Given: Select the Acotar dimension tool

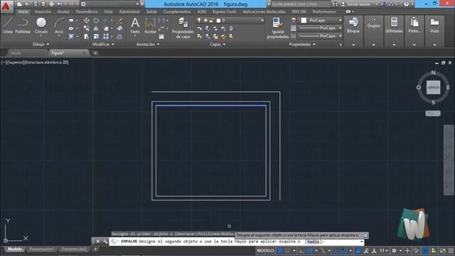Looking at the screenshot, I should click(150, 26).
